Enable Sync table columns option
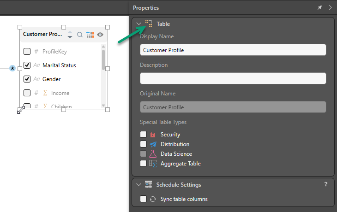The height and width of the screenshot is (212, 337). click(144, 199)
